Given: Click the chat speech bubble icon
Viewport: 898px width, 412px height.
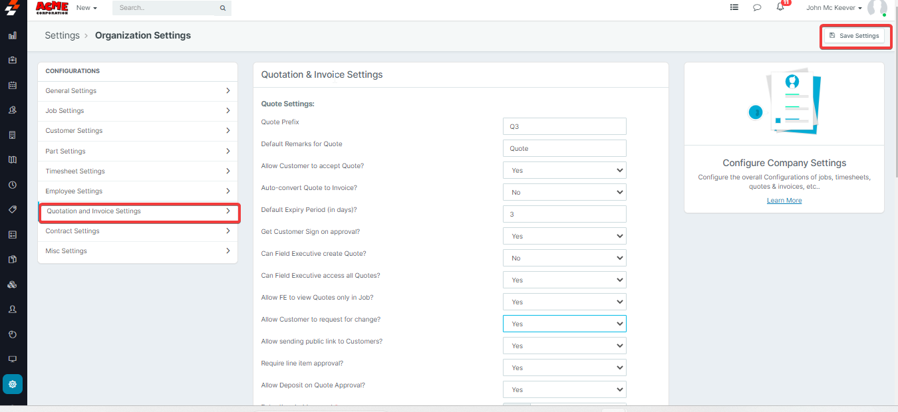Looking at the screenshot, I should pos(757,8).
